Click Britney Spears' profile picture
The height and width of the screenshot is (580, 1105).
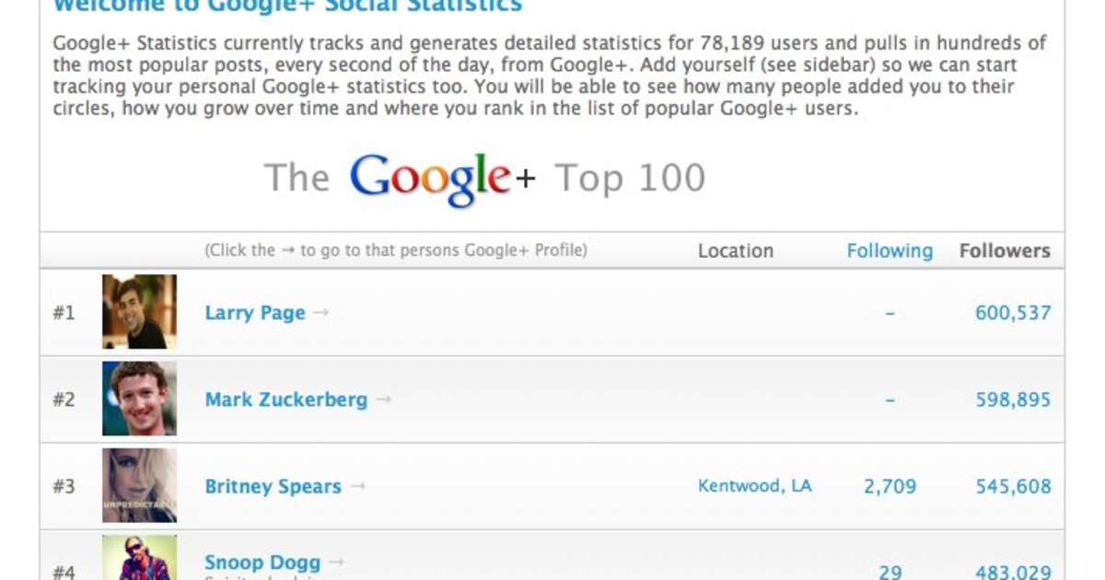(138, 486)
